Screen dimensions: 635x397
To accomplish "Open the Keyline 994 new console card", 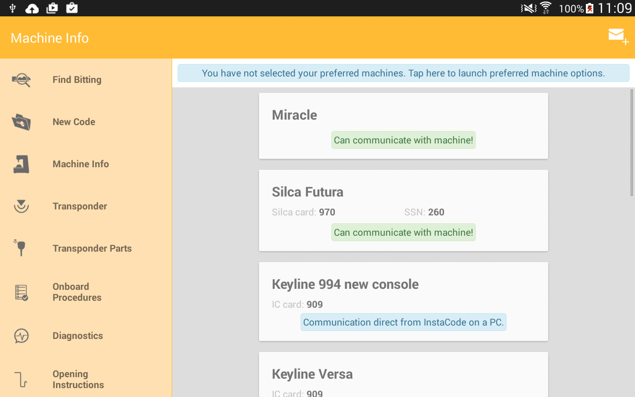I will pyautogui.click(x=403, y=284).
